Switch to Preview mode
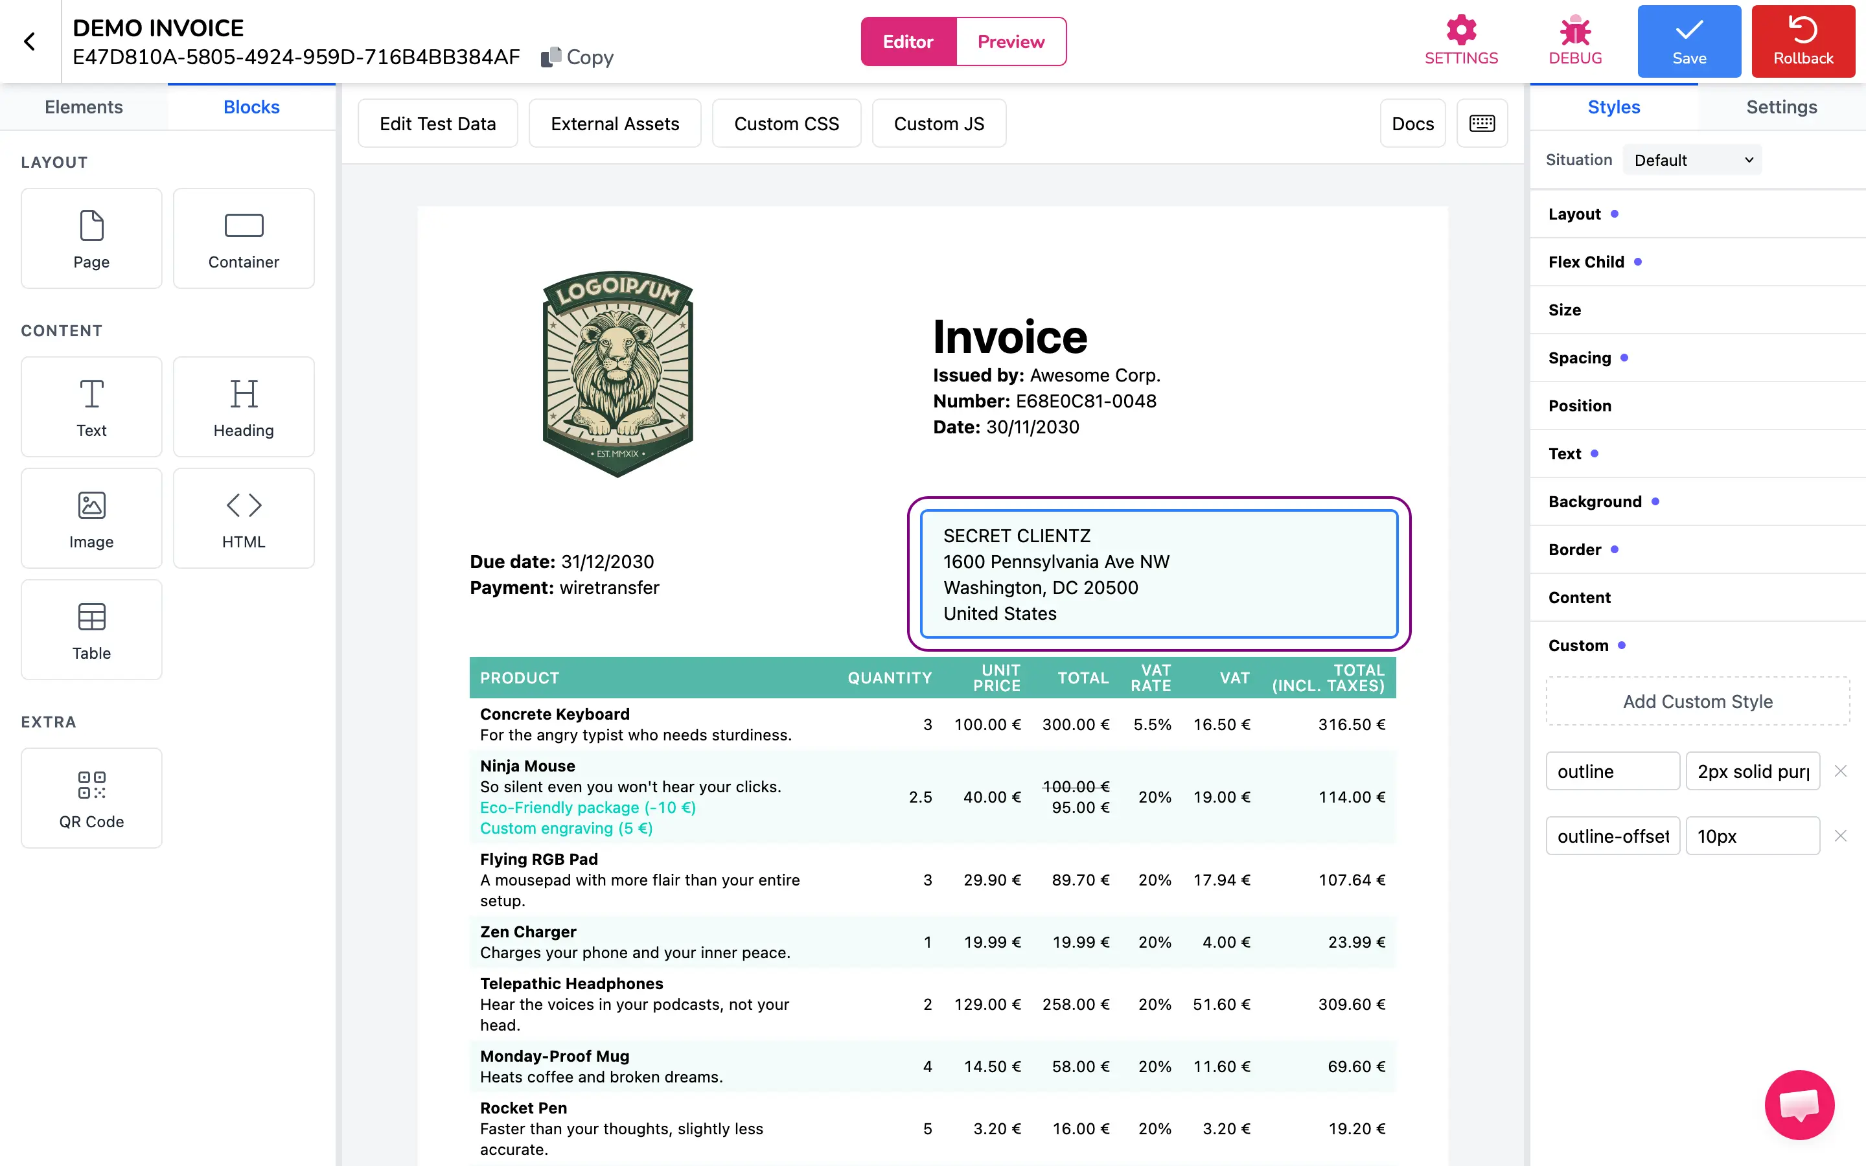Screen dimensions: 1866x1166 [1011, 41]
